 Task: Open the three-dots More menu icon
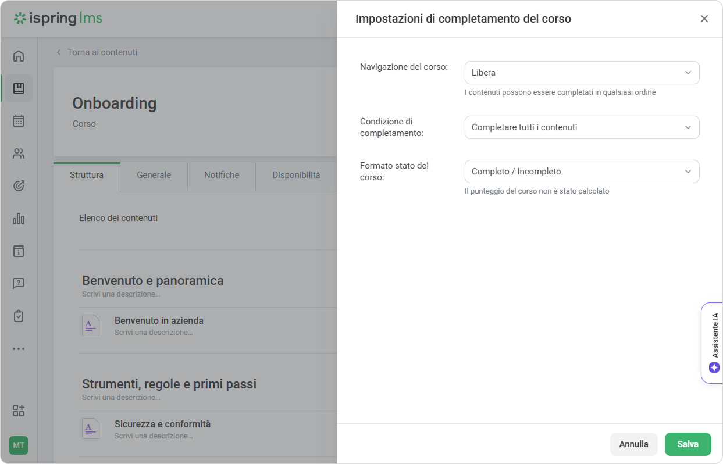pos(19,349)
